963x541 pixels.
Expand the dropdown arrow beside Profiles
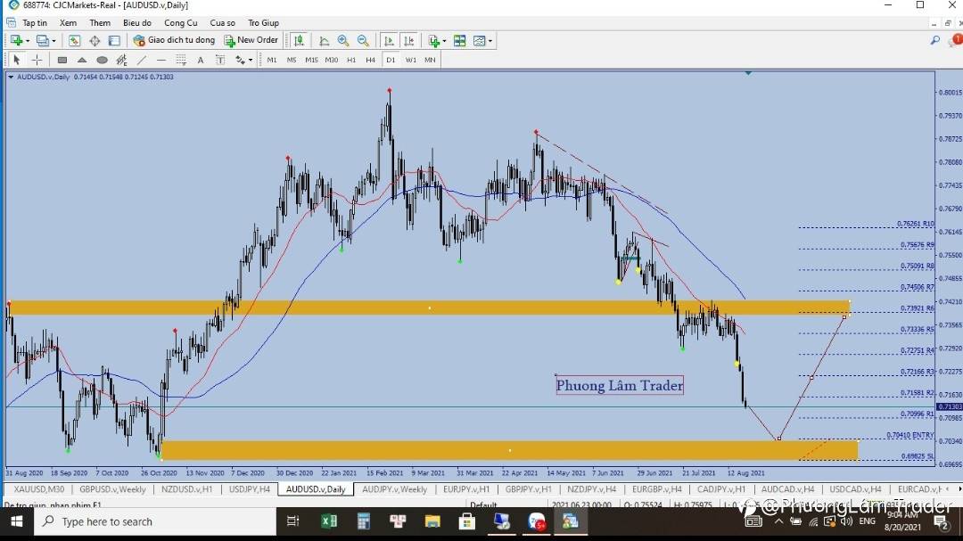click(x=54, y=41)
